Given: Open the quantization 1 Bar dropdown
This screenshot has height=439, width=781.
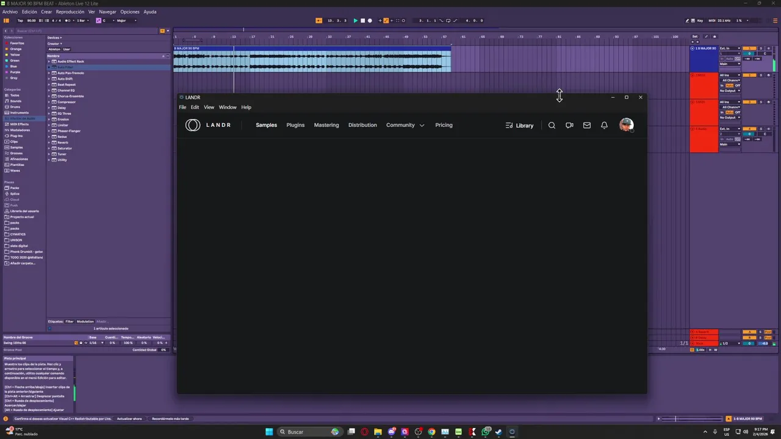Looking at the screenshot, I should 82,21.
